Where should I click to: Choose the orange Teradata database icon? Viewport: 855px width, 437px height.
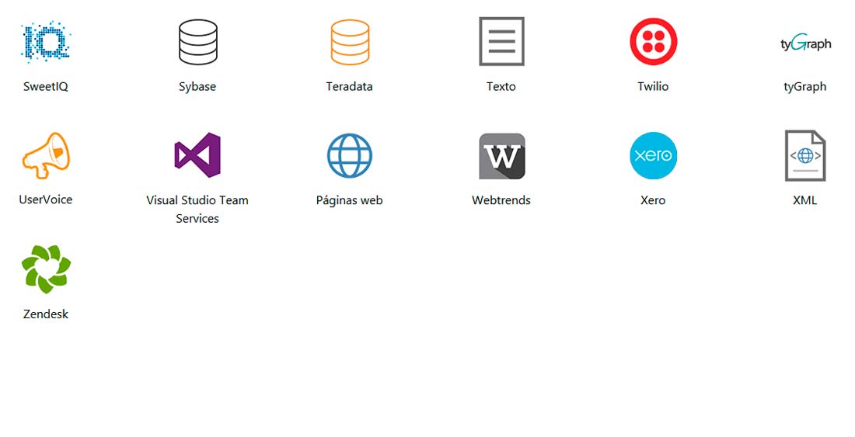coord(350,42)
